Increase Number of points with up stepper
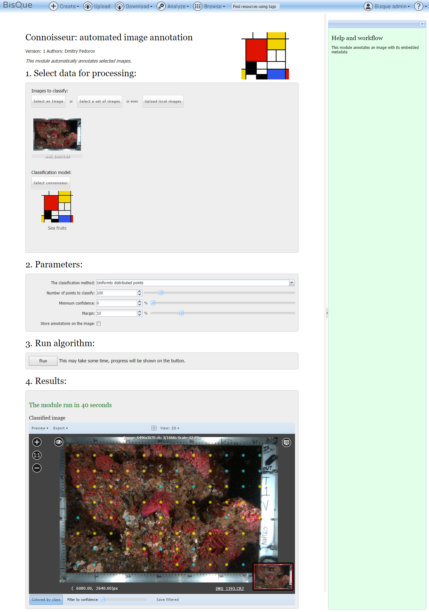The height and width of the screenshot is (612, 429). tap(140, 291)
